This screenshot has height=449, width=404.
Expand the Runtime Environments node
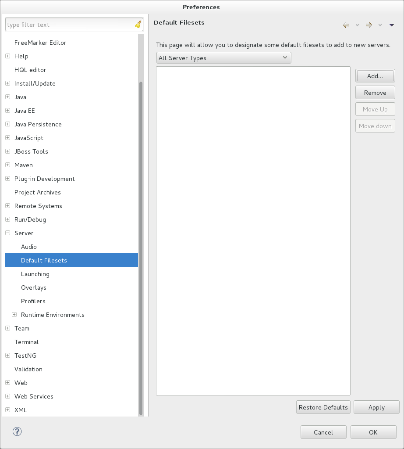[14, 315]
